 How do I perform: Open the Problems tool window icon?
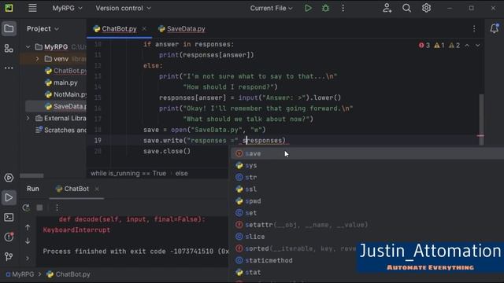(9, 237)
